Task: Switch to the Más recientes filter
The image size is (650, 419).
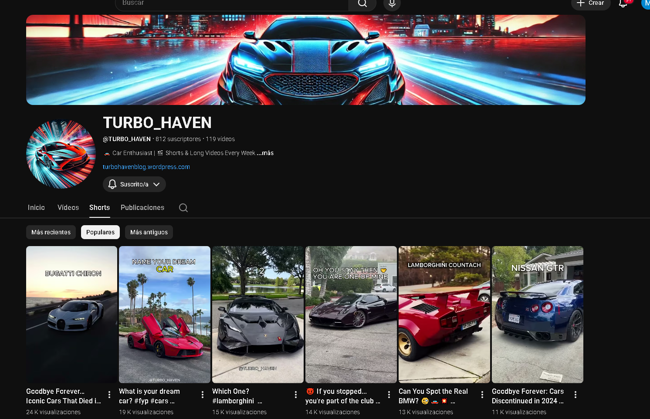Action: (x=51, y=232)
